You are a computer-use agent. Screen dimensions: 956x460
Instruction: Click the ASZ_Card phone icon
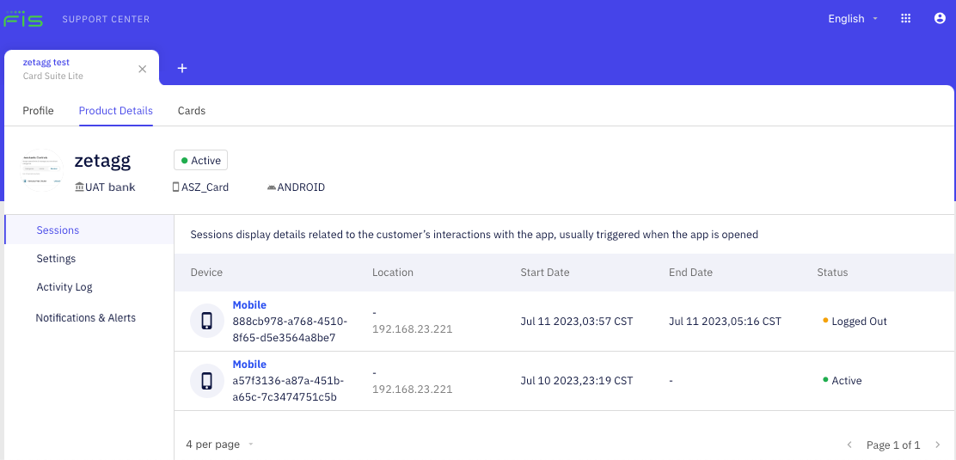pyautogui.click(x=176, y=187)
